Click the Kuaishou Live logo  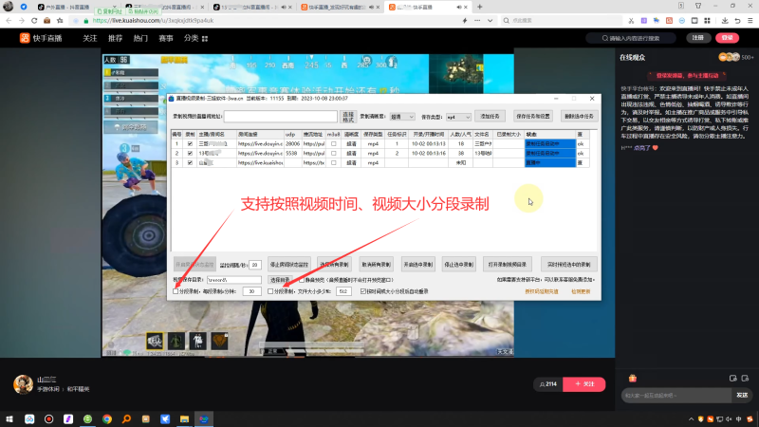(41, 38)
